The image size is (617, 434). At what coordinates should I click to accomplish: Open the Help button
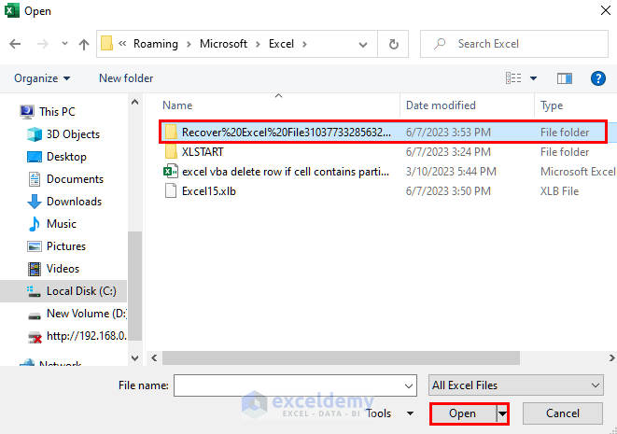(597, 78)
